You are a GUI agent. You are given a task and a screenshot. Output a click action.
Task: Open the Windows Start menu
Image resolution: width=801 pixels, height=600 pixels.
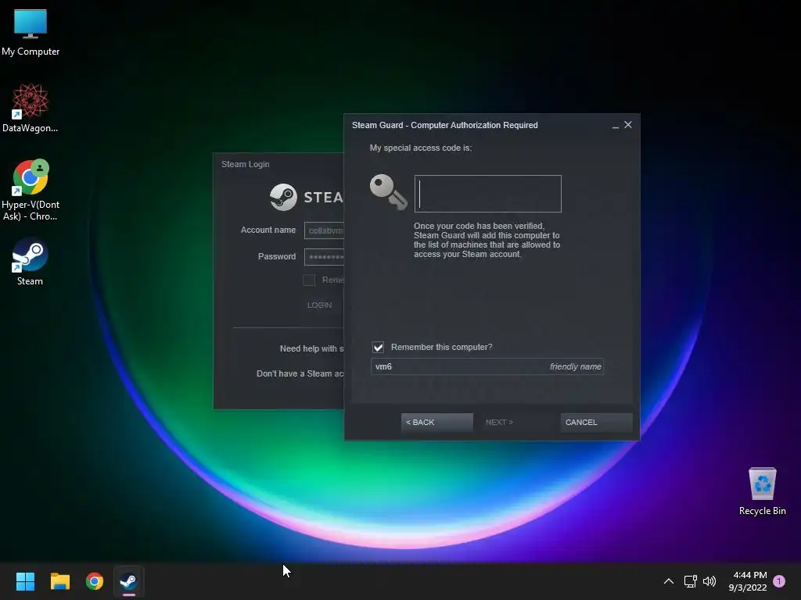tap(25, 581)
